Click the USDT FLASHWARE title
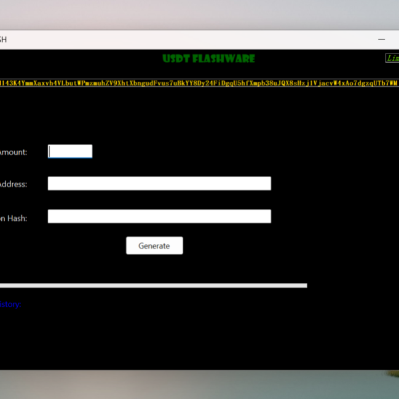399x399 pixels. tap(208, 58)
